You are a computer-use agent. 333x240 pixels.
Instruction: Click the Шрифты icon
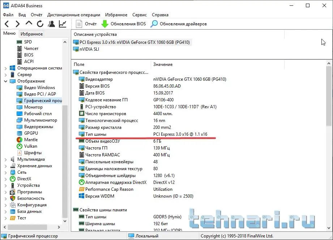[19, 153]
